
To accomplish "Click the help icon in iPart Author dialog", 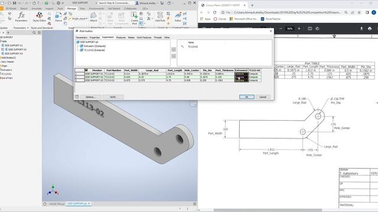I will pyautogui.click(x=77, y=97).
